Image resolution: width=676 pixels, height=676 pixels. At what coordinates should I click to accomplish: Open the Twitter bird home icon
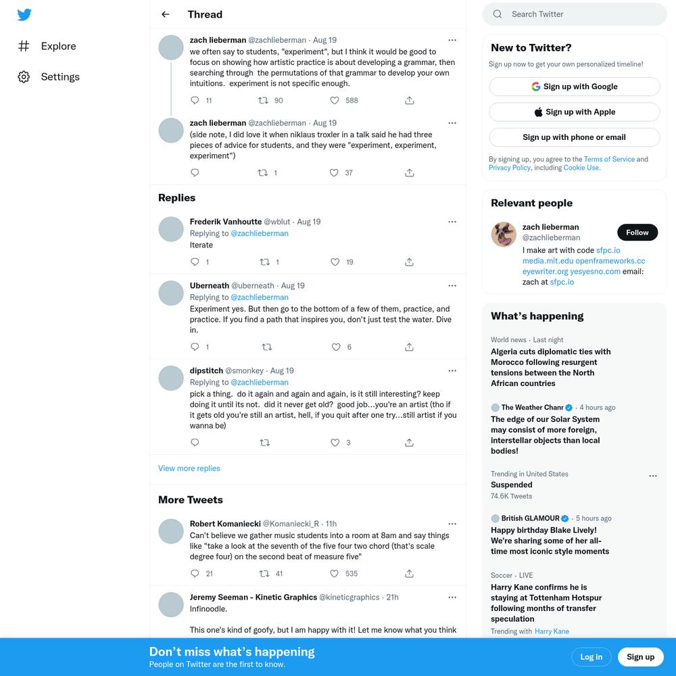[x=24, y=15]
